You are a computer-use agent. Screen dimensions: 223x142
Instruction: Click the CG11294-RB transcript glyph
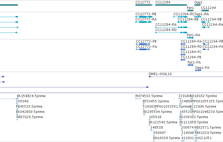(205, 22)
